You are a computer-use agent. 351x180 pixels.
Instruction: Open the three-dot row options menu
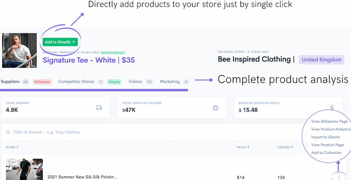339,177
